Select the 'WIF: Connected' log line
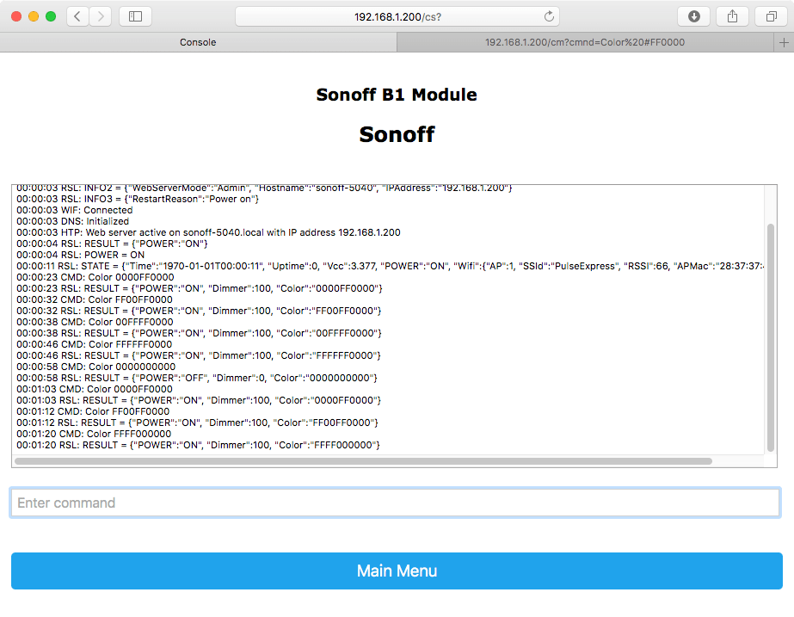The width and height of the screenshot is (794, 617). click(75, 210)
